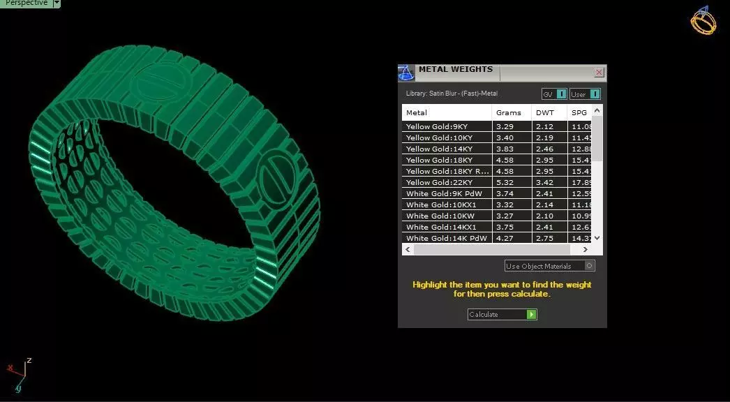The image size is (730, 402).
Task: Select the White Gold:10KX1 row
Action: 497,204
